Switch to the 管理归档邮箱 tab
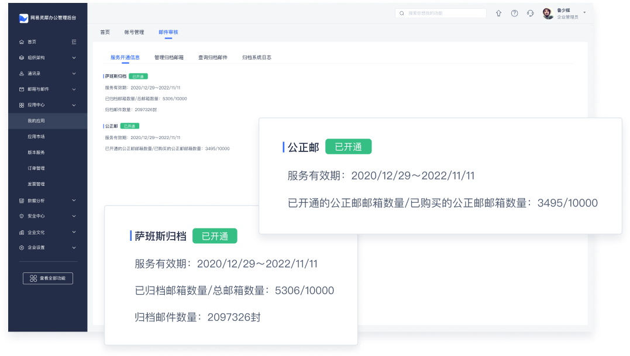630x356 pixels. (x=169, y=57)
